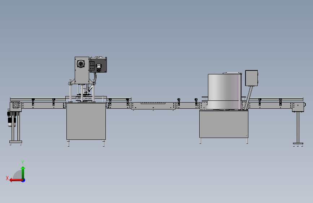This screenshot has width=313, height=203.
Task: Select the tall grey housing with the round dial
Action: pos(82,70)
